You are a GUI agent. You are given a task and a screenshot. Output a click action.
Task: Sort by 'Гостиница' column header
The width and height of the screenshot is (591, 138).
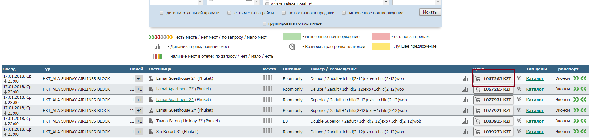point(160,69)
